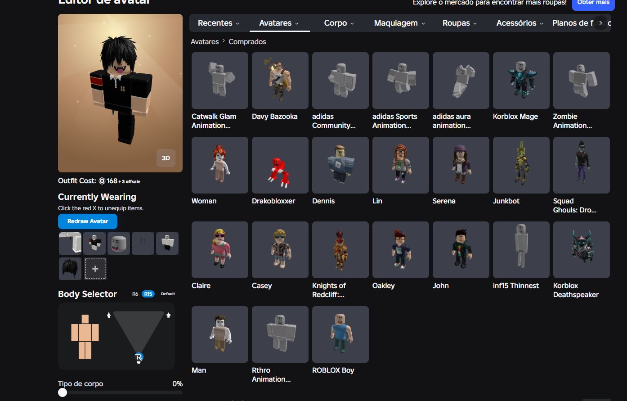
Task: Click the body proportion triangle selector handle
Action: coord(139,358)
